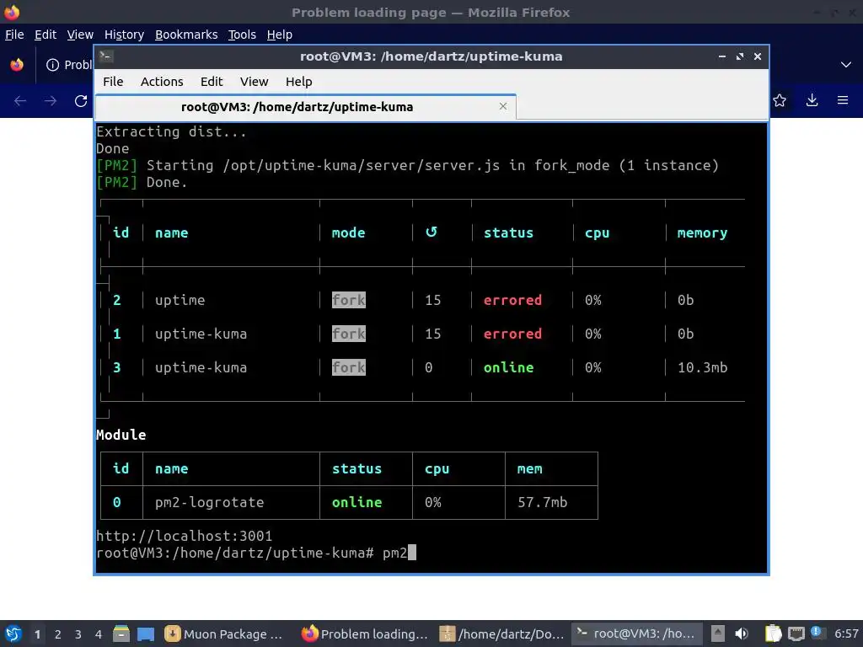Open the clipboard manager tray icon
863x647 pixels.
coord(773,634)
